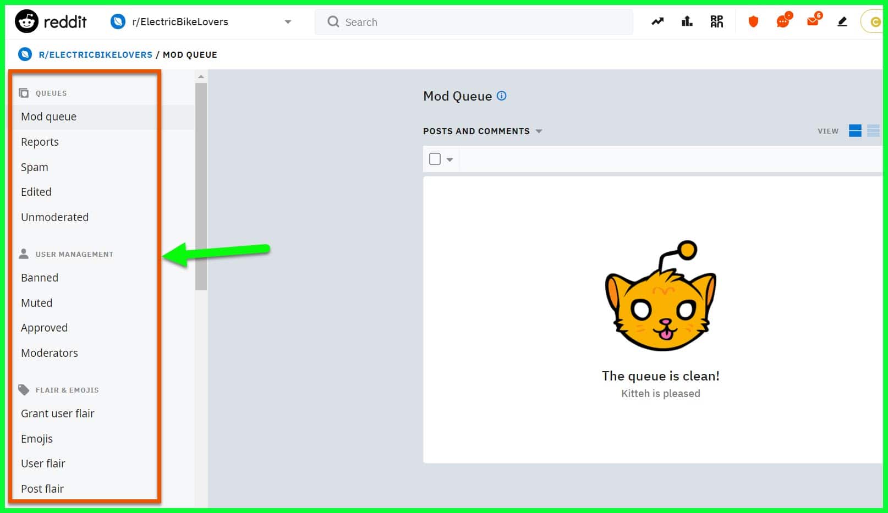Switch to the Spam queue

coord(34,167)
